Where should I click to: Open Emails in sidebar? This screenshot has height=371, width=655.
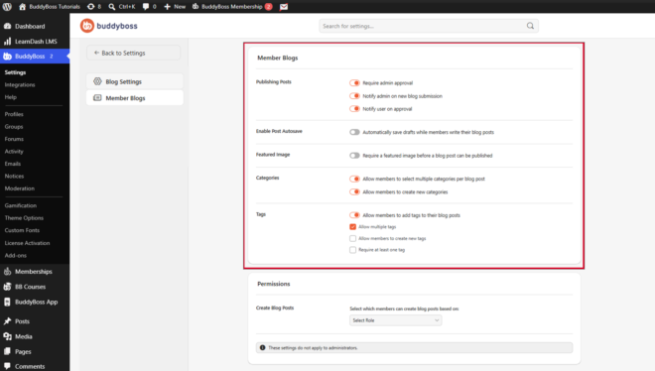[x=13, y=164]
